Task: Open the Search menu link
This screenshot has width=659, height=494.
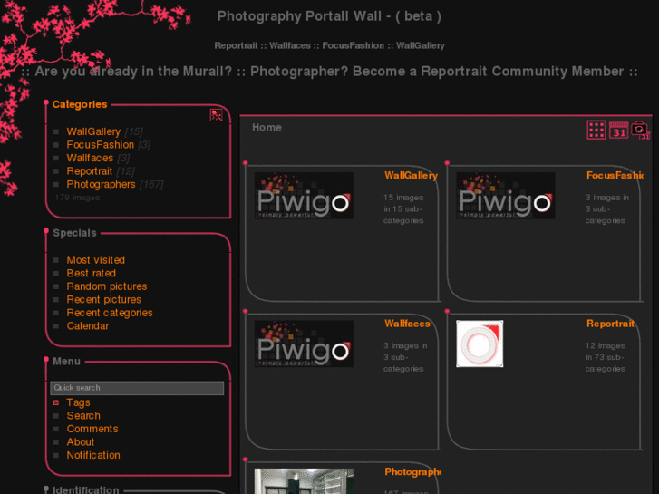Action: point(83,415)
